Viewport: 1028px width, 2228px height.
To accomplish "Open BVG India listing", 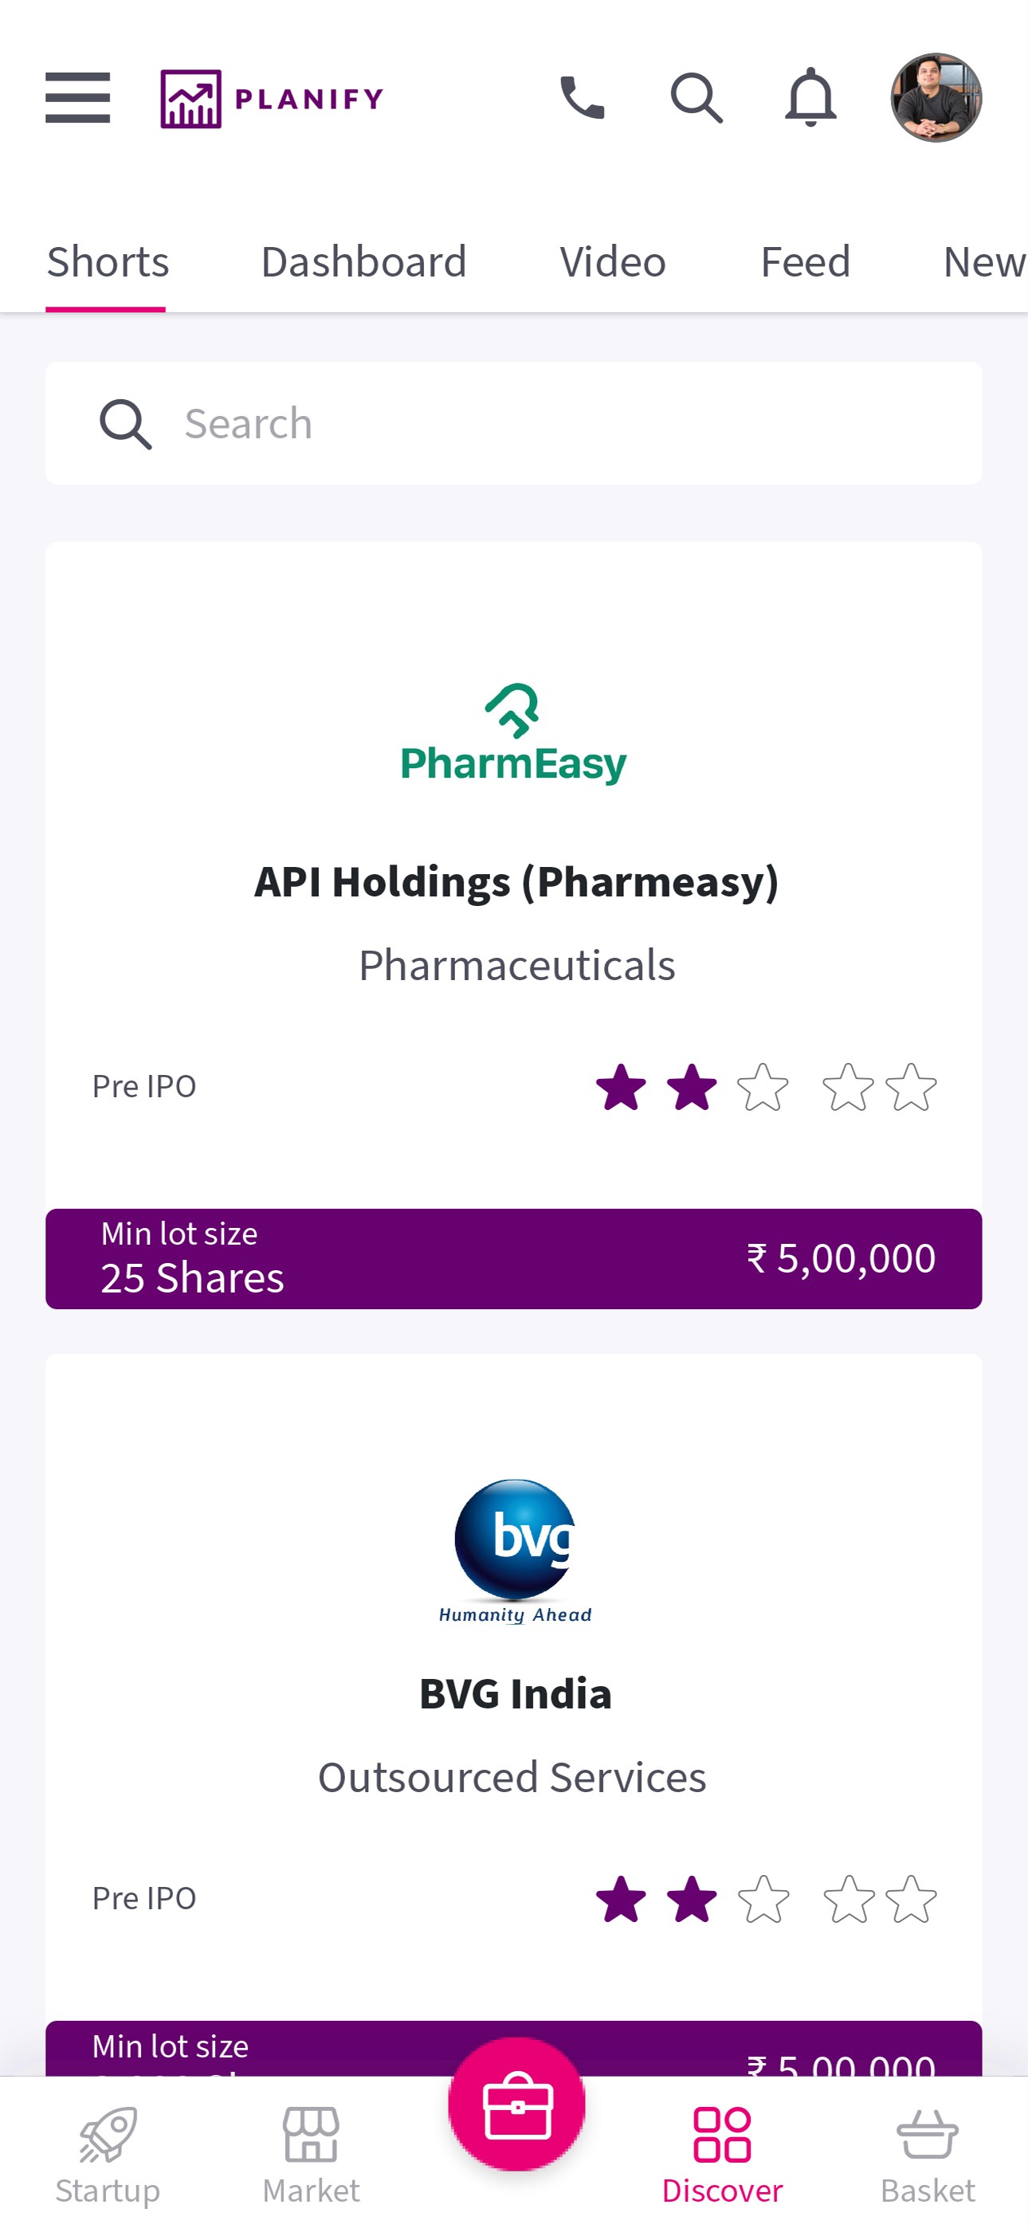I will pyautogui.click(x=515, y=1693).
